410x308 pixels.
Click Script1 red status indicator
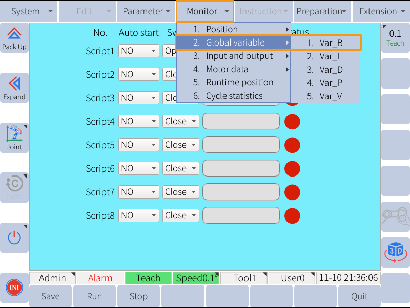tap(292, 51)
